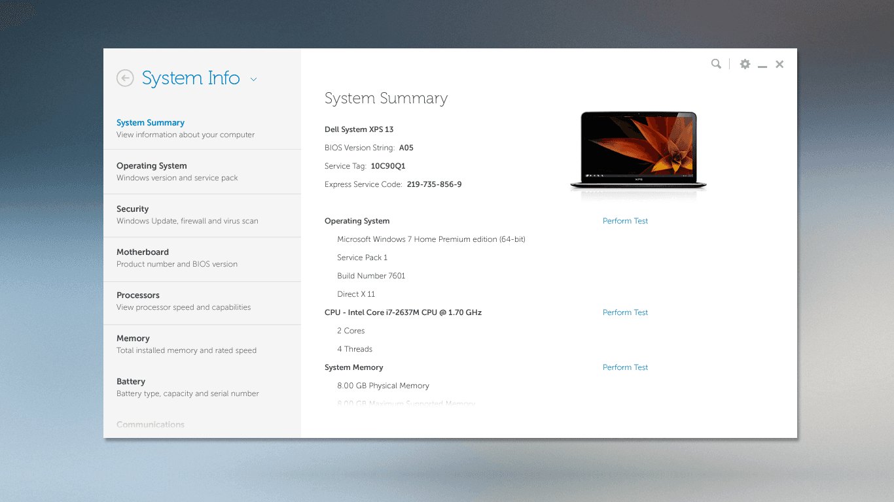Viewport: 894px width, 502px height.
Task: Click the Express Service Code 219-735-856-9
Action: 434,184
